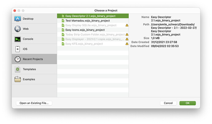Viewport: 212px width, 124px height.
Task: Click warning icon beside Easy Display SQLite
Action: (127, 25)
